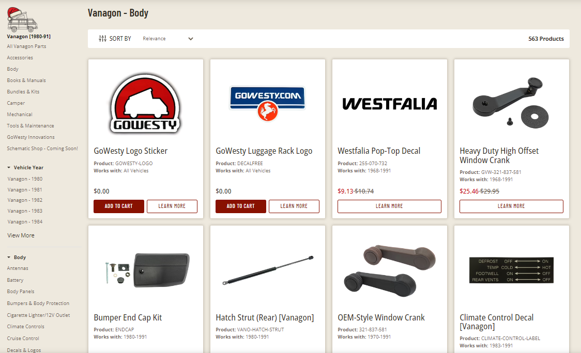Open GoWesty Innovations category
This screenshot has height=353, width=581.
30,137
